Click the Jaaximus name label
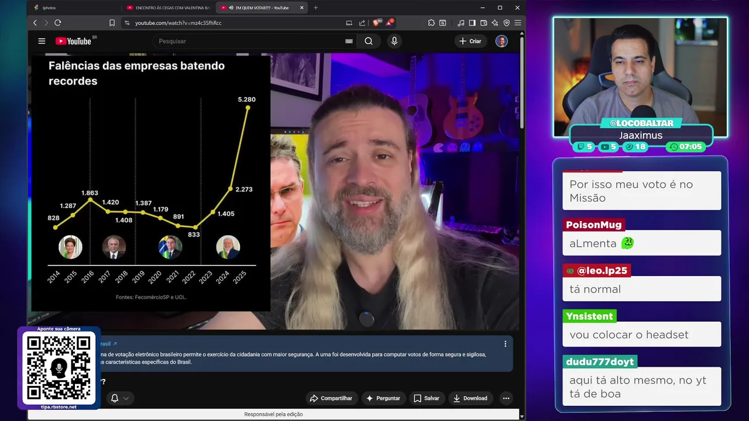Screen dimensions: 749x421 641,135
